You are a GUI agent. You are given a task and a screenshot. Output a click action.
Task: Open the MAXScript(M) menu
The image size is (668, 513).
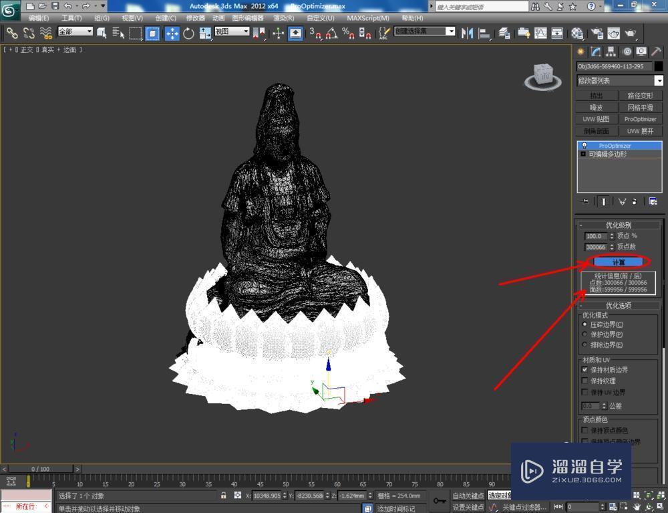[368, 18]
